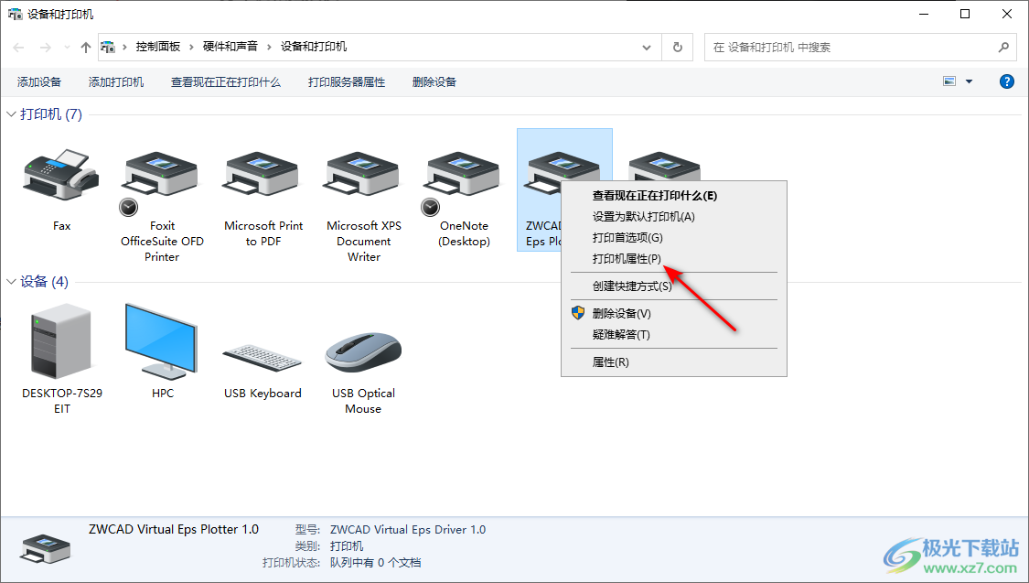Click the 设备和打印机 breadcrumb

314,47
